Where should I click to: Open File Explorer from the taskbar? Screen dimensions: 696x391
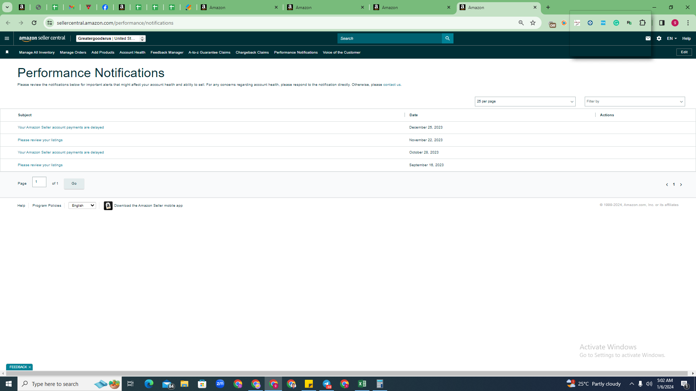point(185,384)
